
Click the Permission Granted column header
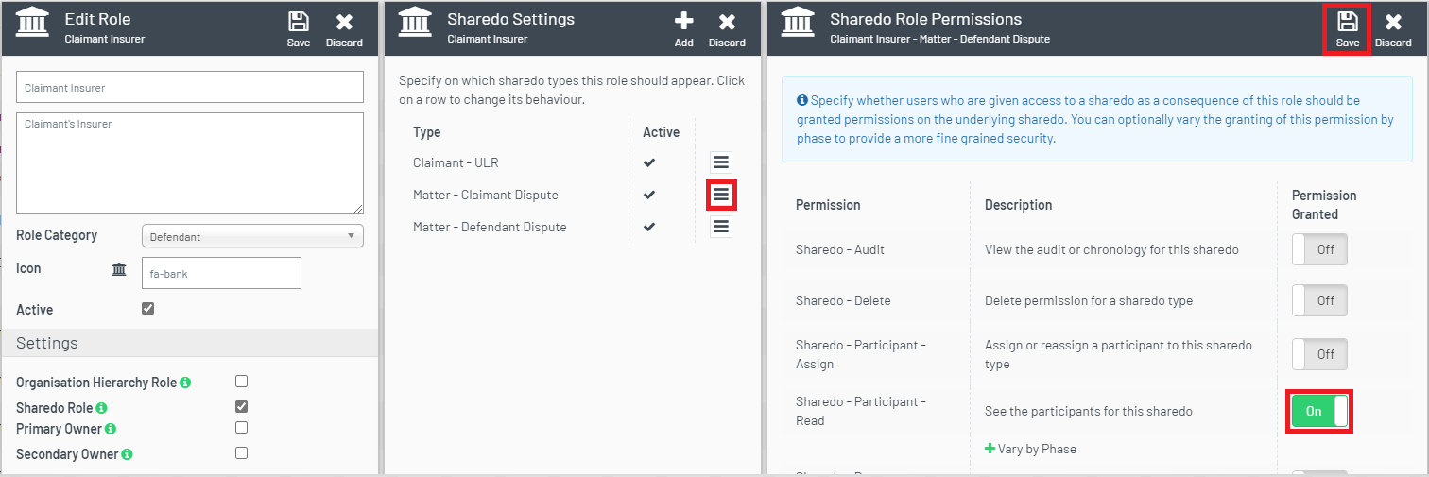[x=1324, y=205]
